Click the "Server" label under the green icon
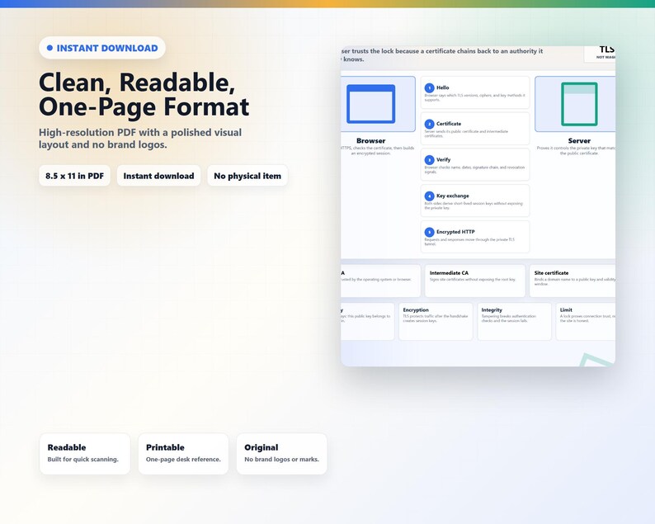655x524 pixels. [x=579, y=141]
